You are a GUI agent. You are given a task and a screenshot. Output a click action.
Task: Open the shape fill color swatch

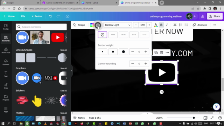click(92, 25)
